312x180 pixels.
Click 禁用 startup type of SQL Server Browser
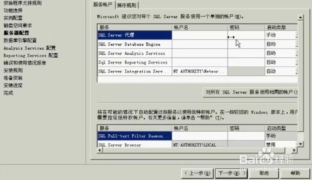(281, 145)
